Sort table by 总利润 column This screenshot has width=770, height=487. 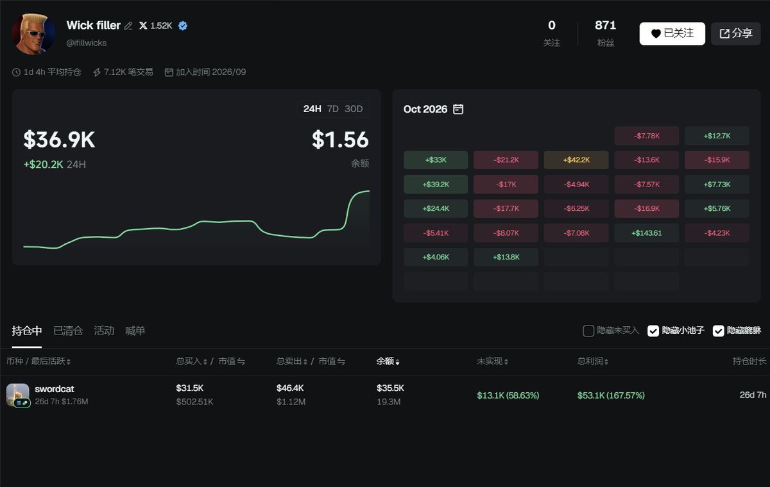(x=593, y=361)
